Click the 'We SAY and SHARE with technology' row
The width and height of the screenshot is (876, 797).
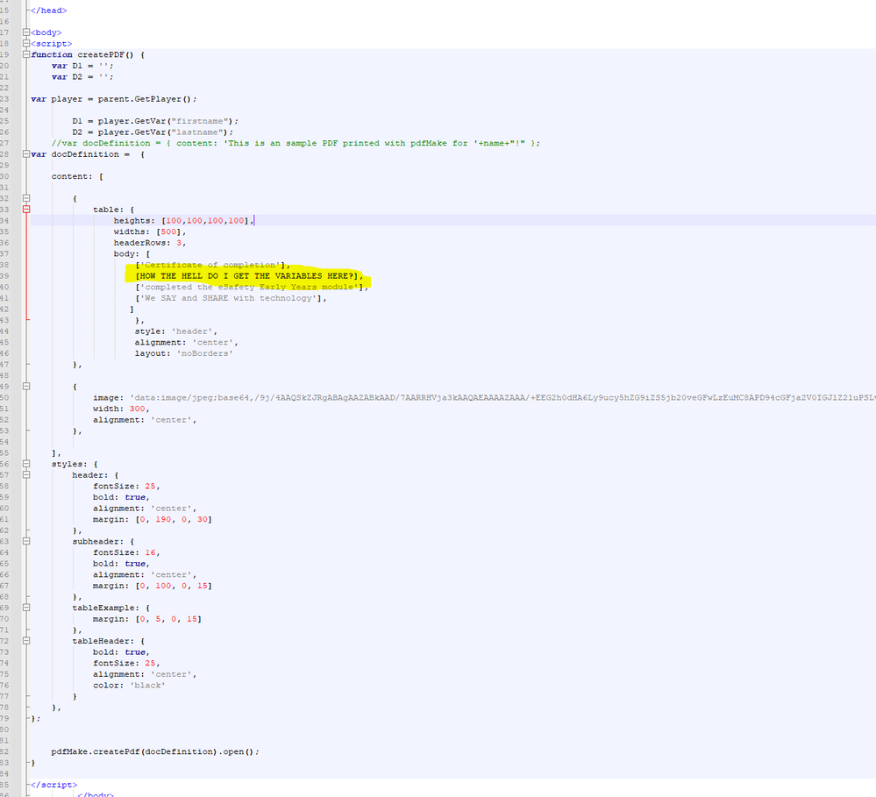[231, 298]
